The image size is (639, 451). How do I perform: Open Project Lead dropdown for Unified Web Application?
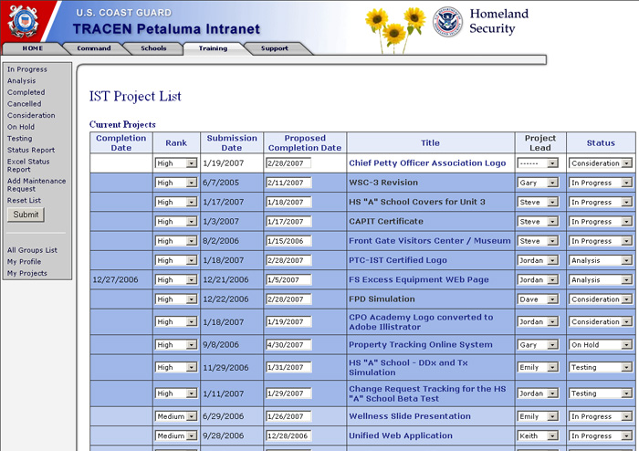click(x=538, y=435)
